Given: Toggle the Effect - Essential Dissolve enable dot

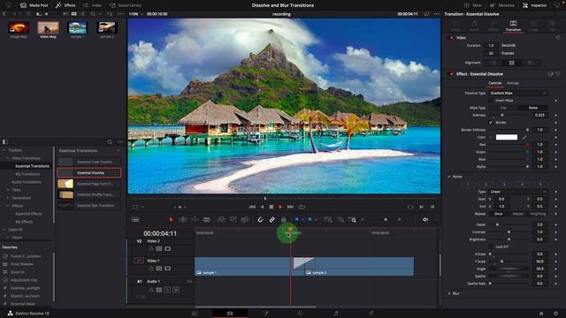Looking at the screenshot, I should click(x=451, y=74).
